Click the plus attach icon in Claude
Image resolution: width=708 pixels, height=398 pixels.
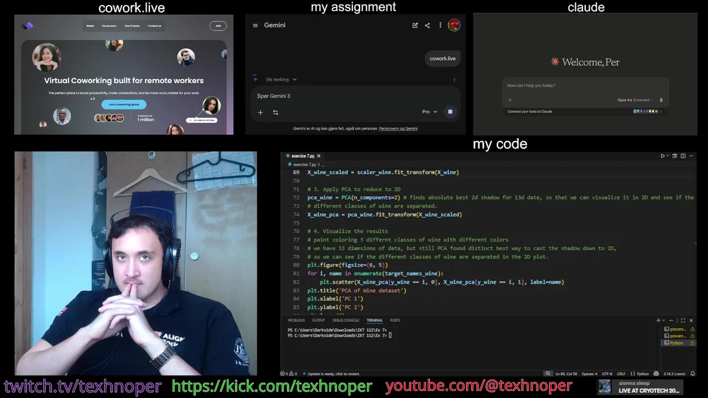coord(510,100)
